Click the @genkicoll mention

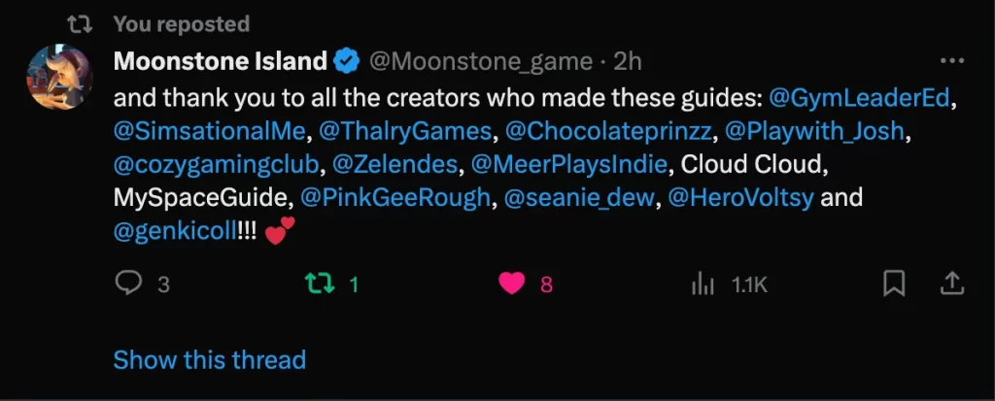click(175, 232)
